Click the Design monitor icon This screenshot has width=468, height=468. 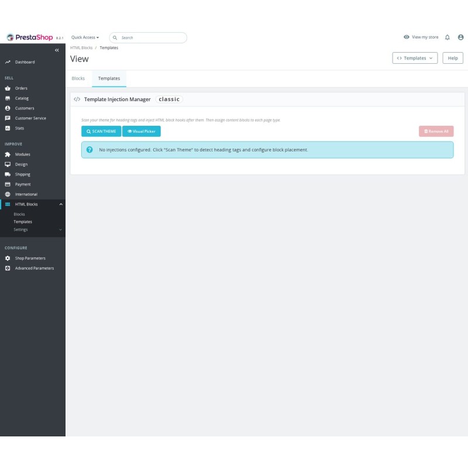[x=8, y=164]
